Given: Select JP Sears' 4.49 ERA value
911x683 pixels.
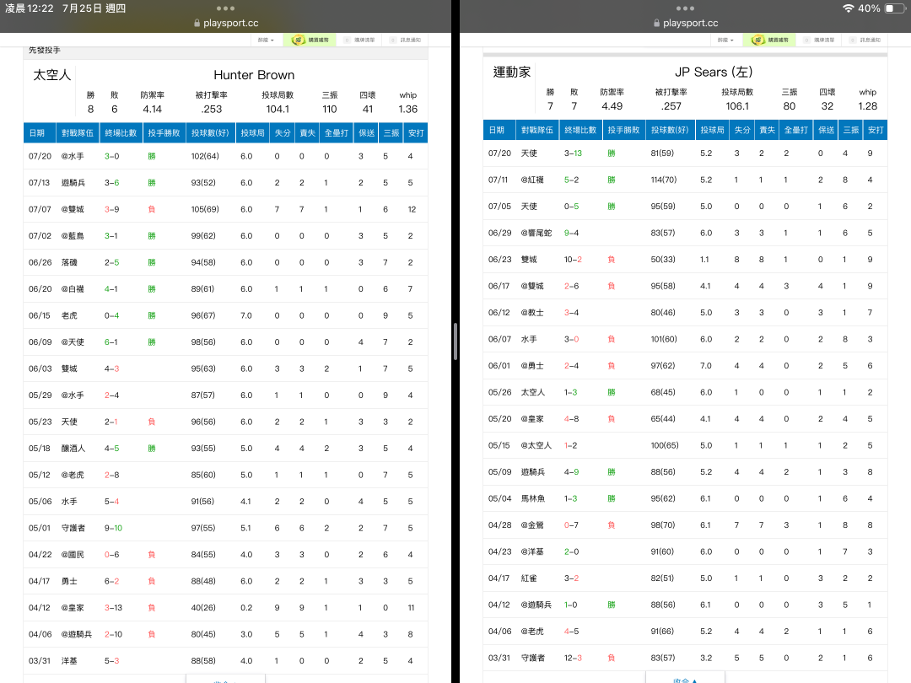Looking at the screenshot, I should [612, 106].
